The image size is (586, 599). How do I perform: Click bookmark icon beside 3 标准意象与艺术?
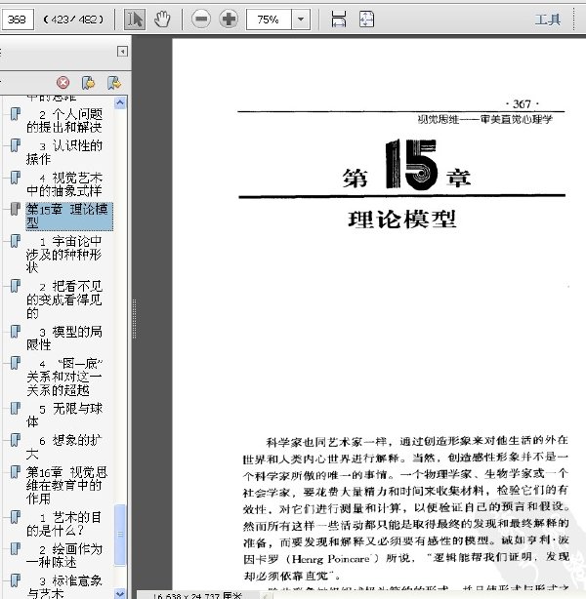(x=16, y=580)
